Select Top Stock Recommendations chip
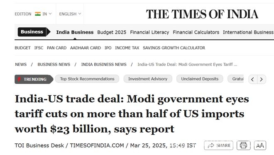The height and width of the screenshot is (155, 274). pyautogui.click(x=87, y=79)
